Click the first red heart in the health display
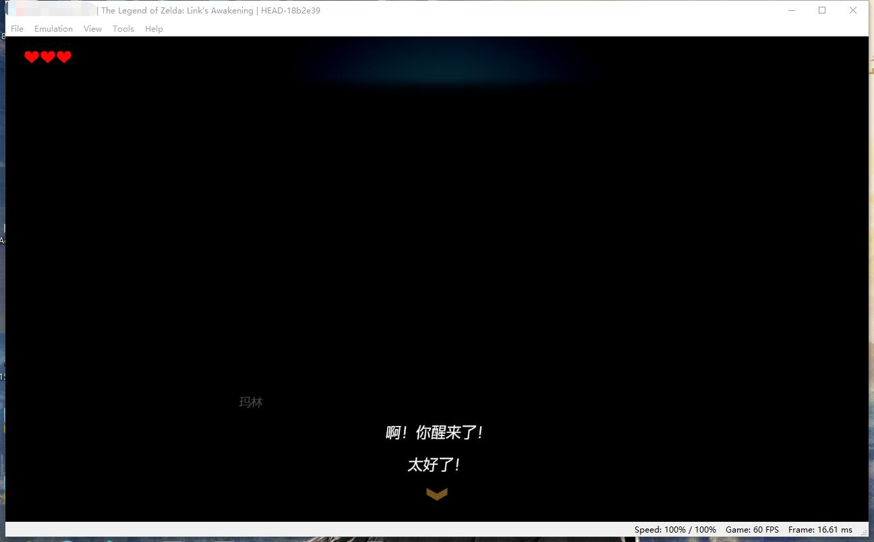This screenshot has width=874, height=542. click(31, 57)
